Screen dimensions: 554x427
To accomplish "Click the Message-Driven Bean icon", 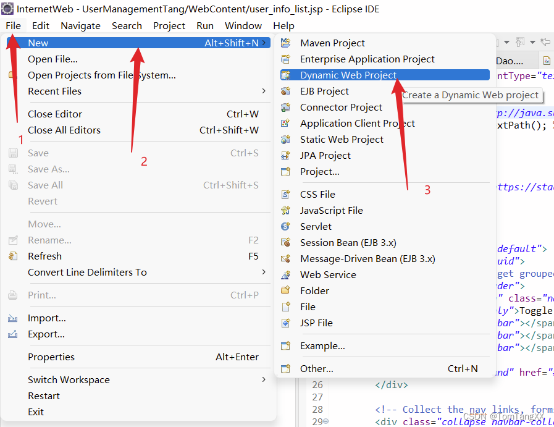I will 285,259.
